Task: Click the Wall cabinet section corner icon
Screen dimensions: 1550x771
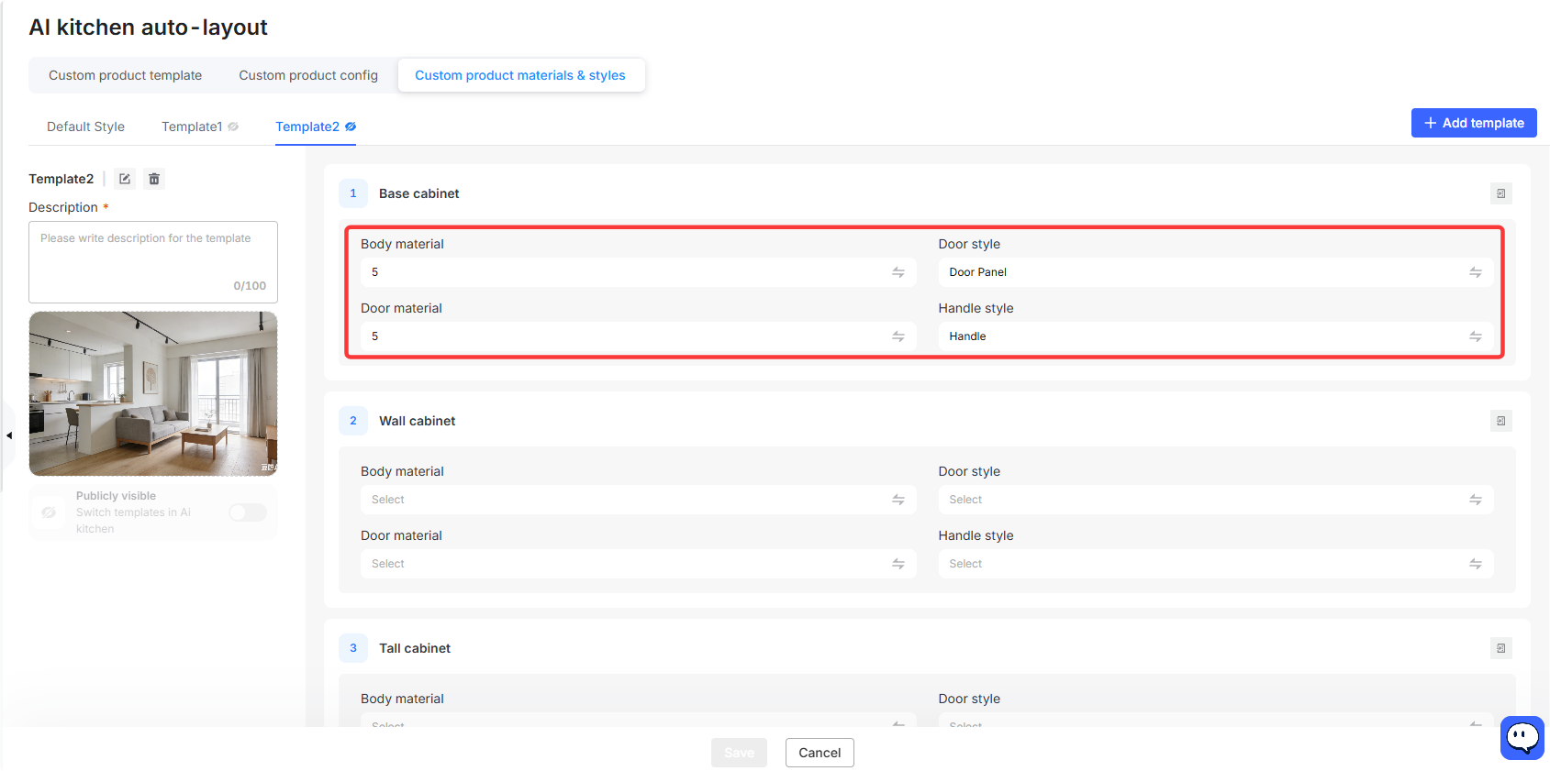Action: pos(1500,421)
